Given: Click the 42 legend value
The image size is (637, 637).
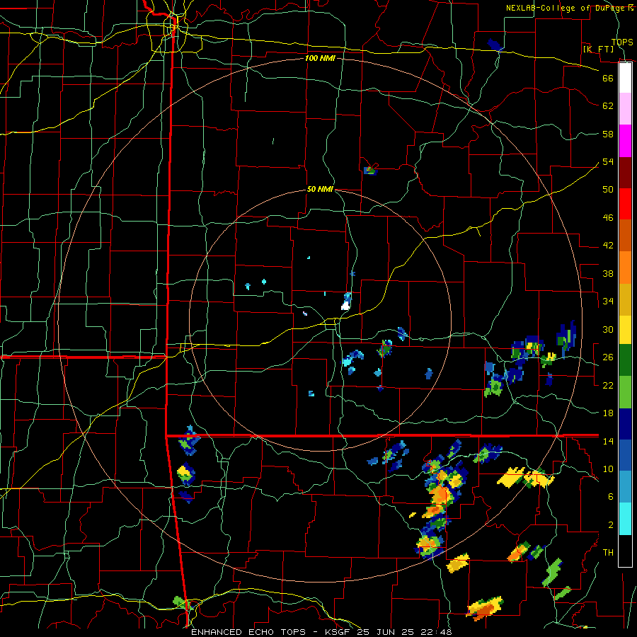Looking at the screenshot, I should 608,245.
